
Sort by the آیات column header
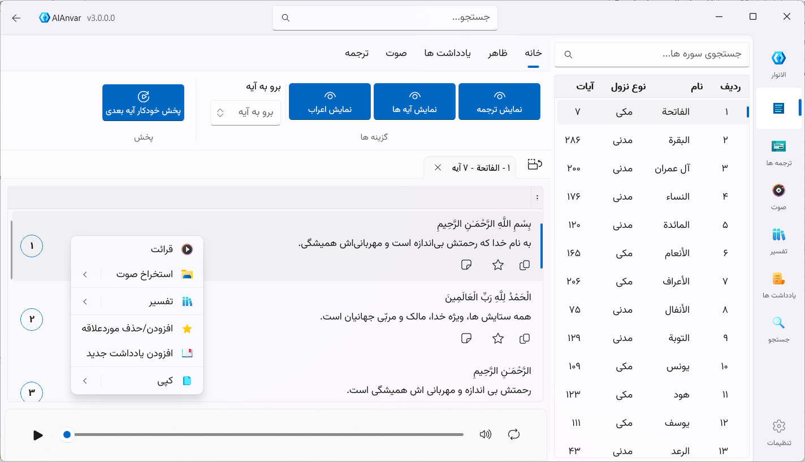coord(585,87)
